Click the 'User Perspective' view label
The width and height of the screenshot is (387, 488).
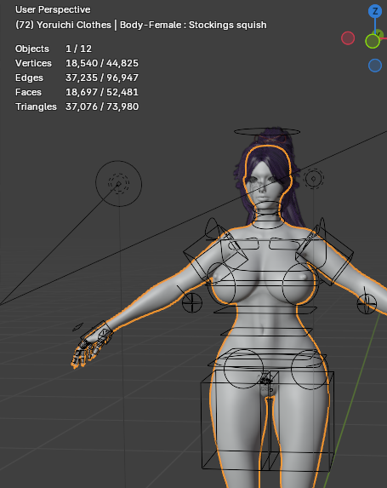pyautogui.click(x=53, y=9)
